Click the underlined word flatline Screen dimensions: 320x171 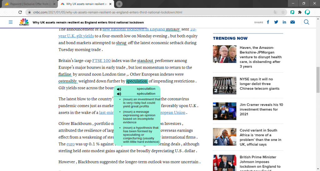click(65, 74)
